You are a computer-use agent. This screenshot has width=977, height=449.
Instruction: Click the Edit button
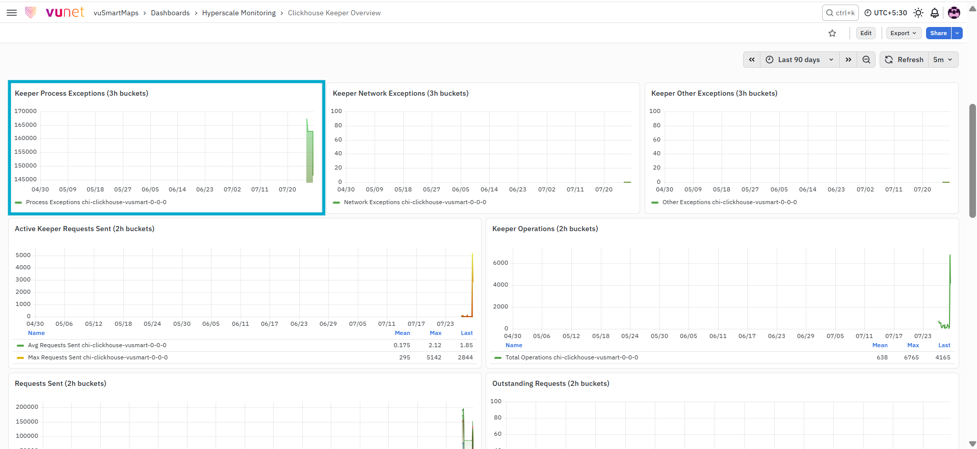pos(866,33)
